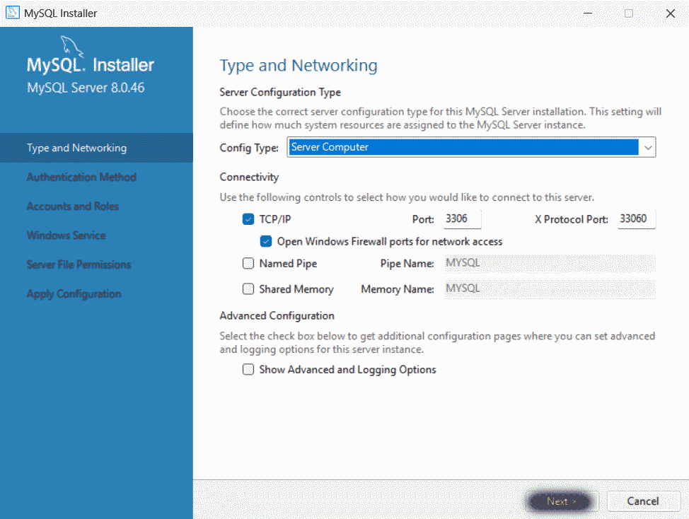Image resolution: width=689 pixels, height=519 pixels.
Task: Close the MySQL Installer window
Action: click(670, 13)
